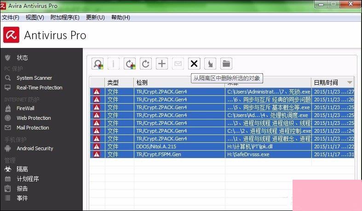Select the row for 2、进程与线程 进程控制.exe

click(x=222, y=131)
